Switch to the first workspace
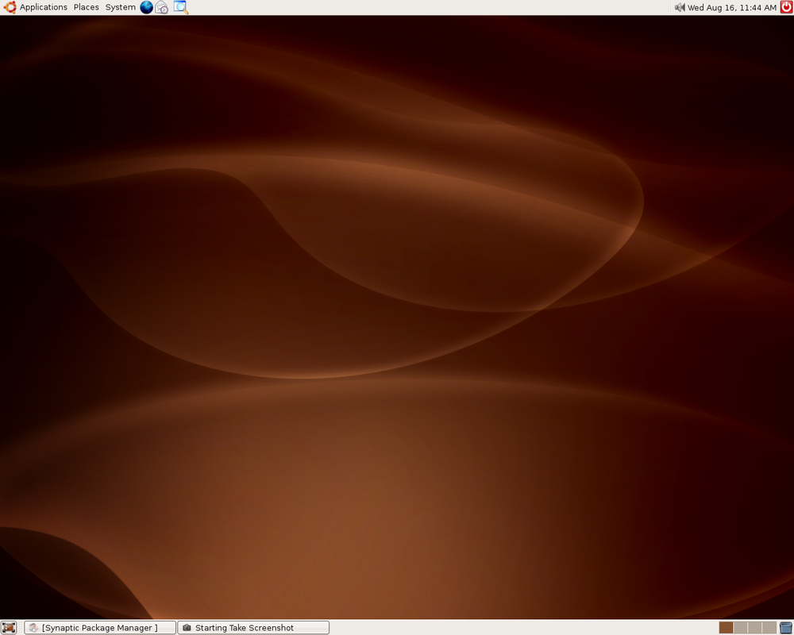The width and height of the screenshot is (794, 635). [x=726, y=628]
